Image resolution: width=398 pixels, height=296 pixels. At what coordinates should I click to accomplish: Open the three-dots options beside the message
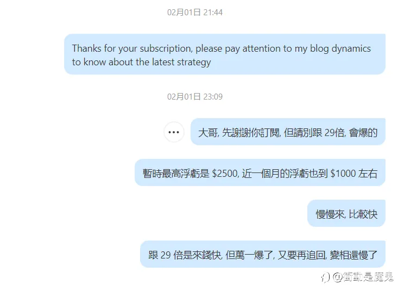tap(174, 132)
